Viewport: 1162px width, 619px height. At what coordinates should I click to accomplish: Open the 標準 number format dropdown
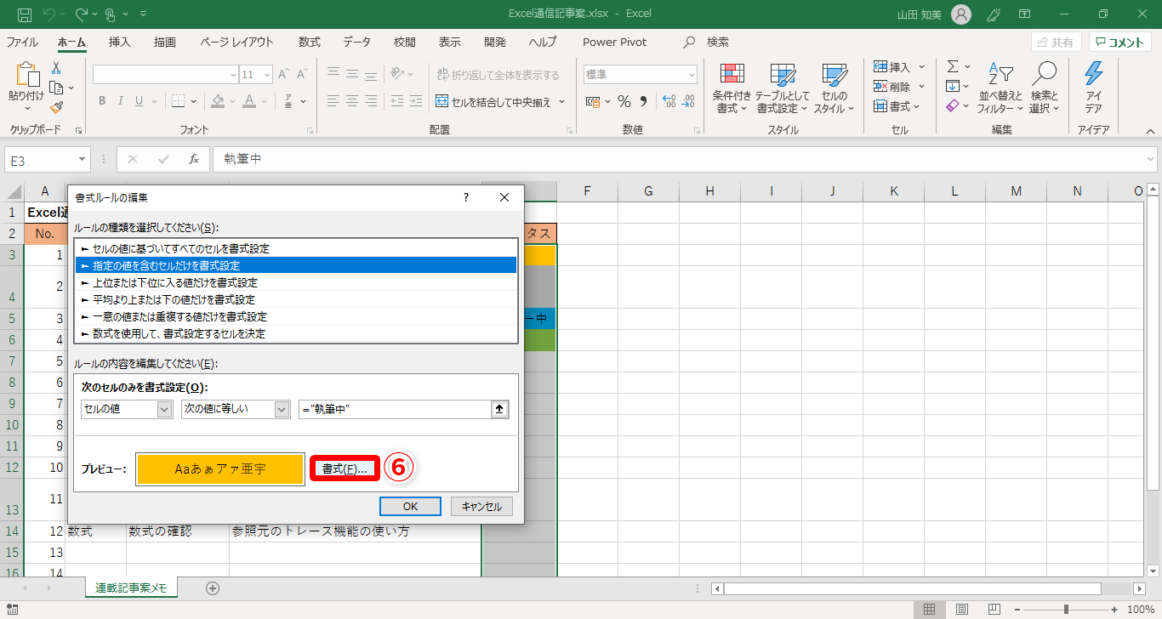(x=692, y=75)
